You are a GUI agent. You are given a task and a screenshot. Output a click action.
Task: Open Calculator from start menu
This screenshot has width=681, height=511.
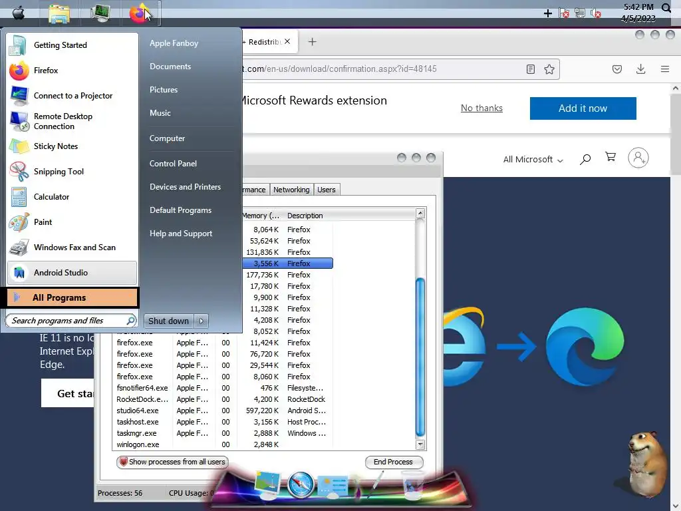click(x=72, y=197)
